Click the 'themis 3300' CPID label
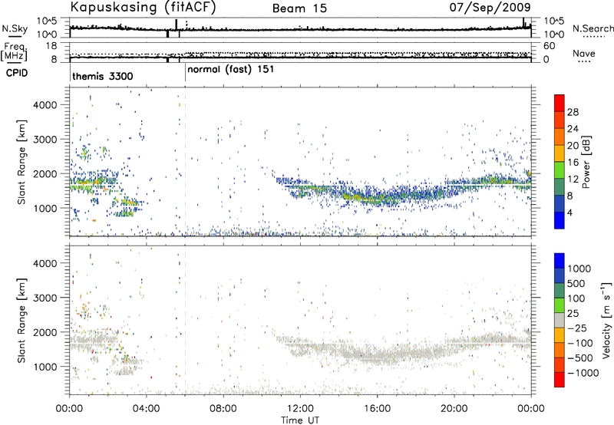614x425 pixels. [x=103, y=76]
